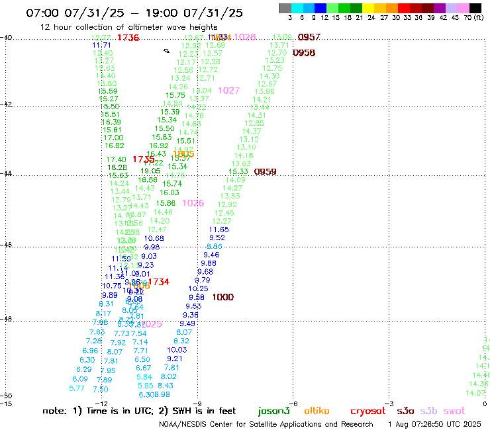Click the blue 11.71 wave height value

(101, 45)
